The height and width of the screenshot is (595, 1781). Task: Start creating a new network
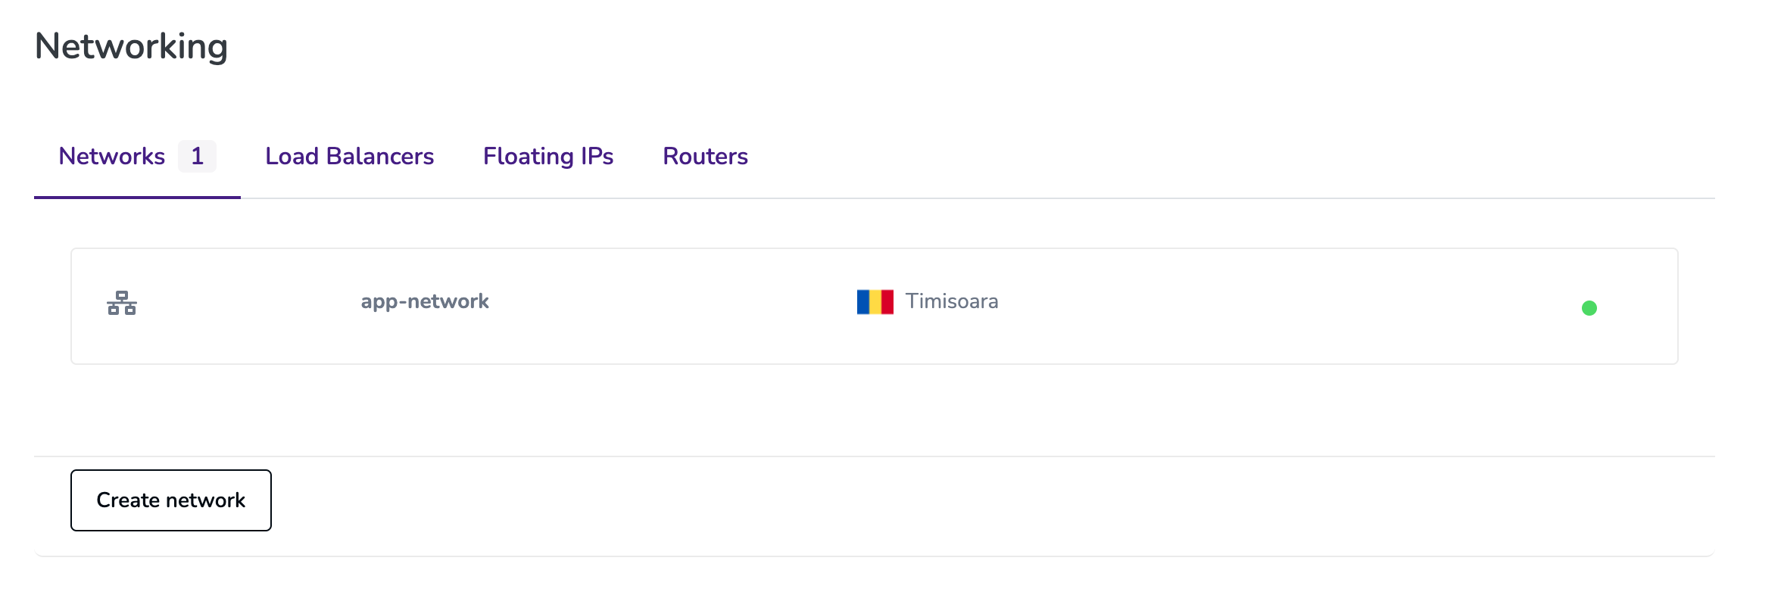[171, 500]
